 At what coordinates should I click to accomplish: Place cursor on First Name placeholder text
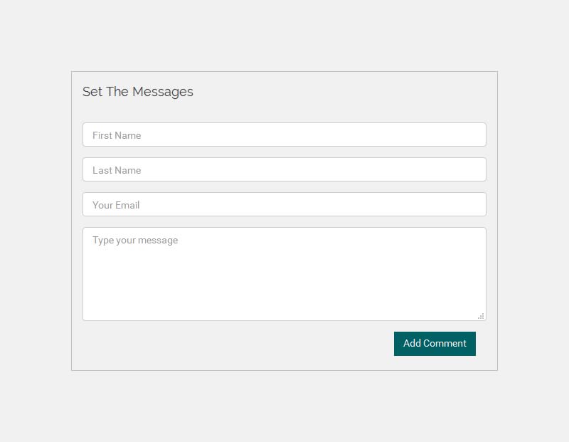pos(117,135)
